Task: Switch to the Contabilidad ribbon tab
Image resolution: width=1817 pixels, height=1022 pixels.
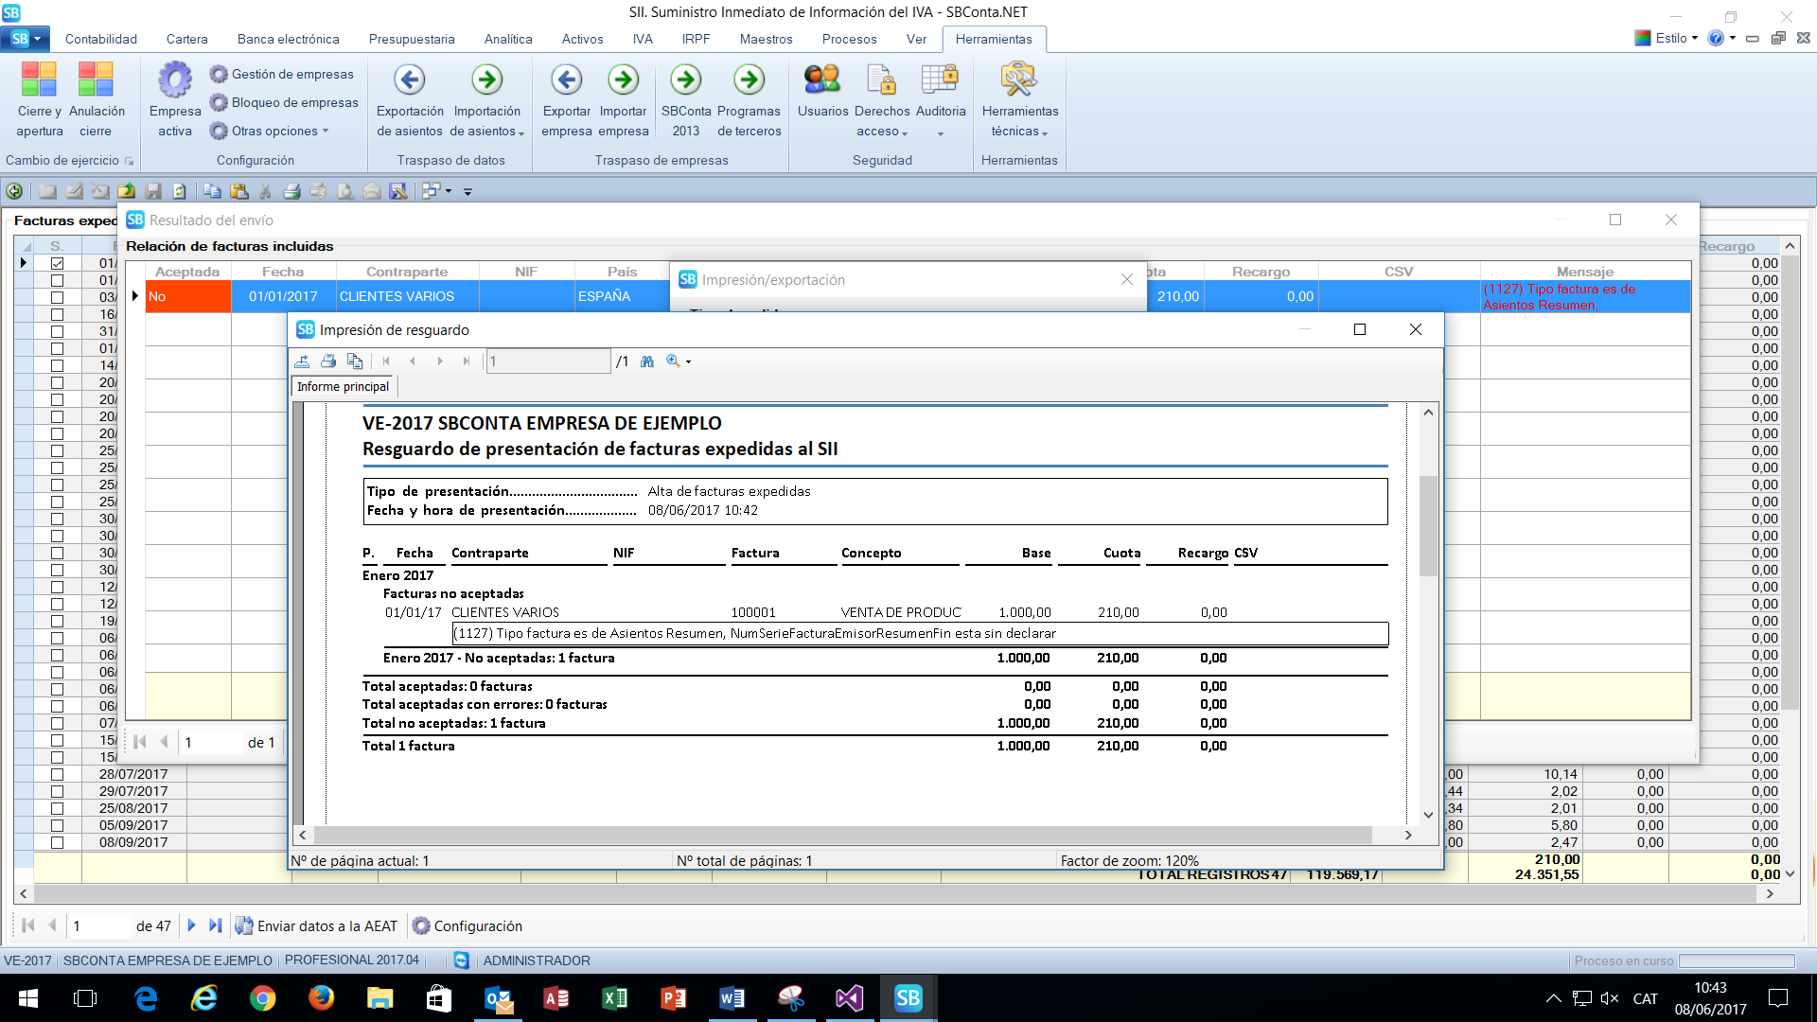Action: click(101, 39)
